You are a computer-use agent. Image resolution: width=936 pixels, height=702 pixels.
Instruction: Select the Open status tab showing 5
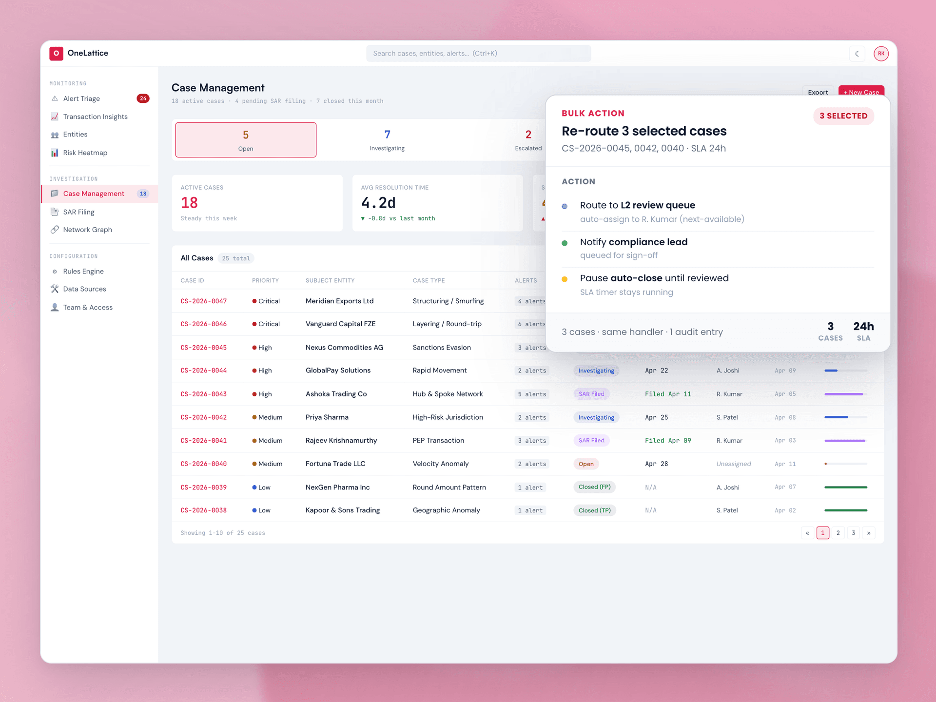(x=246, y=140)
